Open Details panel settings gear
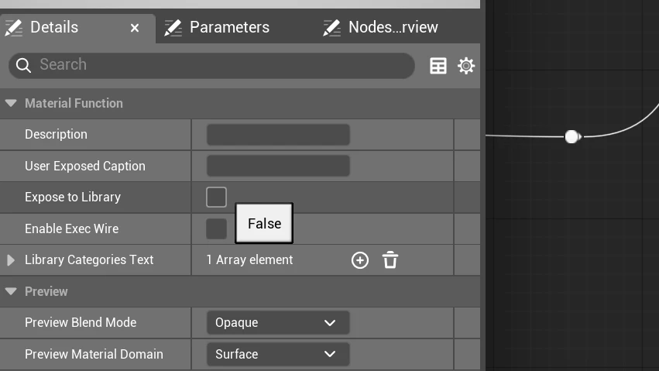659x371 pixels. (466, 66)
